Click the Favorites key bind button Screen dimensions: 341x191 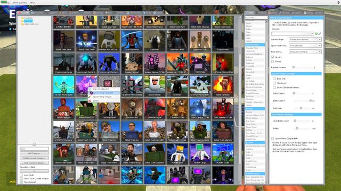coord(34,171)
